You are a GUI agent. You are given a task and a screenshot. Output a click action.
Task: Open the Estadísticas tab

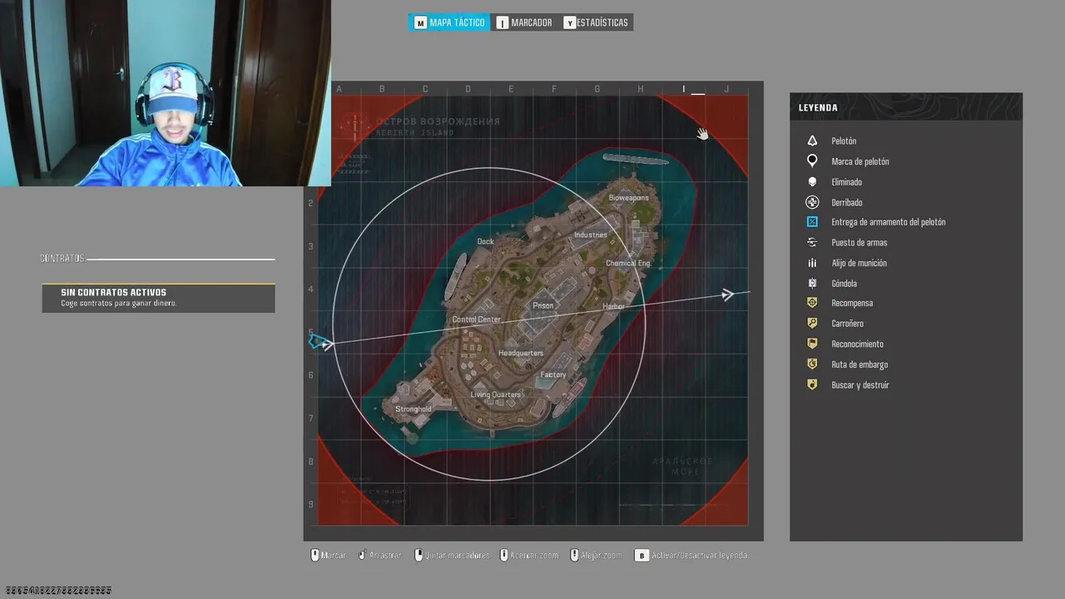(x=596, y=22)
